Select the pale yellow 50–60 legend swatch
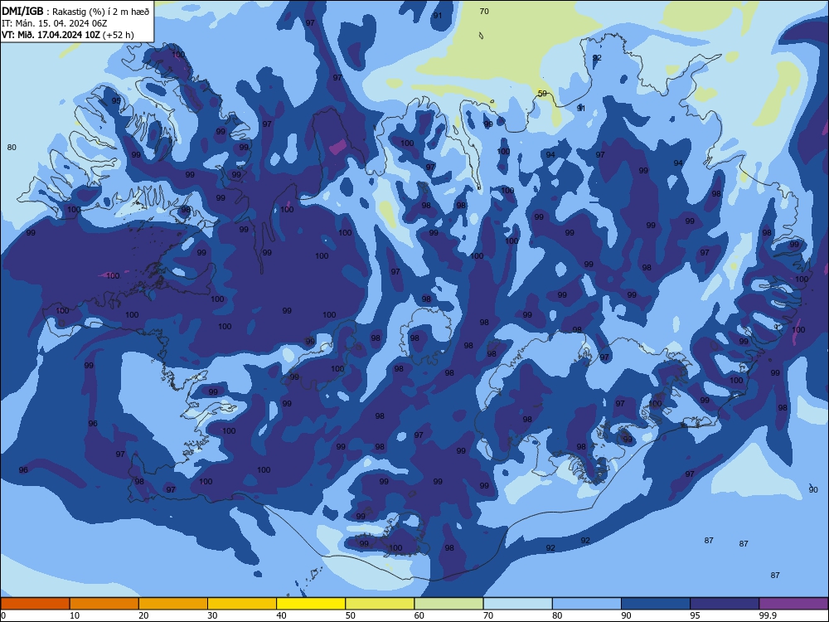Viewport: 829px width, 622px height. 381,604
